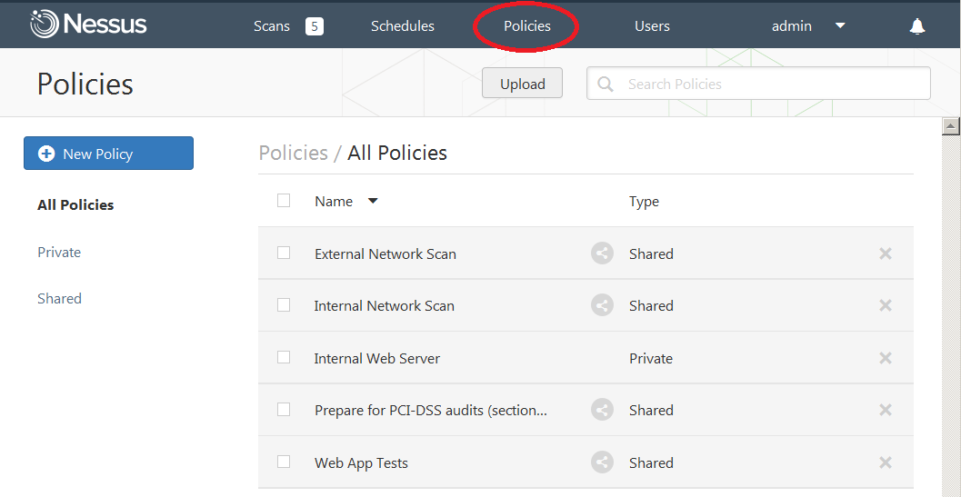961x497 pixels.
Task: Delete the Internal Web Server policy
Action: [x=885, y=358]
